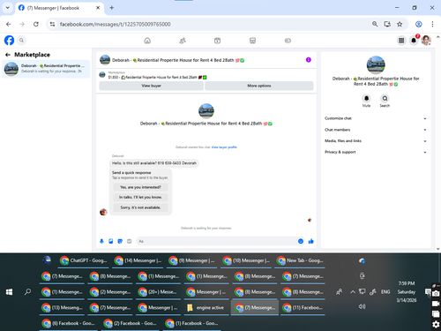Click the listing thumbnail beside $1,850

[x=102, y=75]
